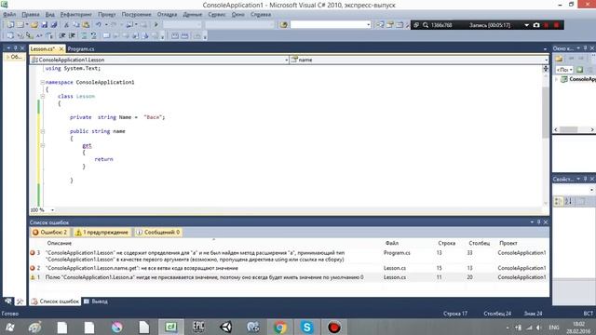
Task: Select Alphabetical sort in Properties panel
Action: click(568, 201)
